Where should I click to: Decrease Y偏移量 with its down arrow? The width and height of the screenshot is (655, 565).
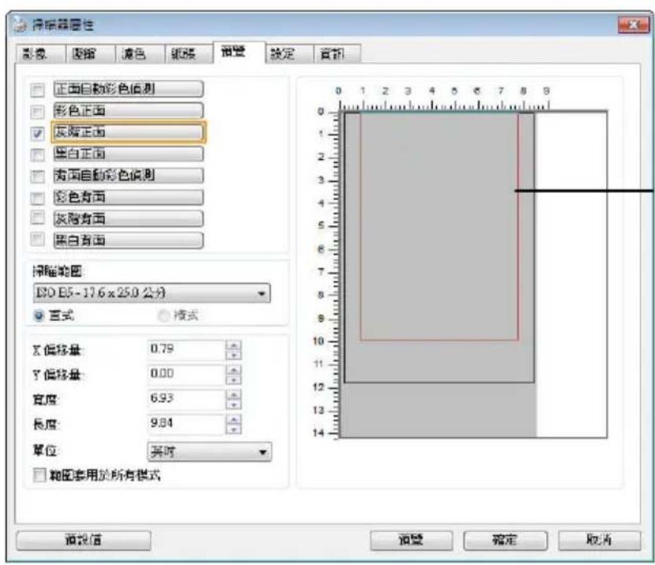(233, 379)
